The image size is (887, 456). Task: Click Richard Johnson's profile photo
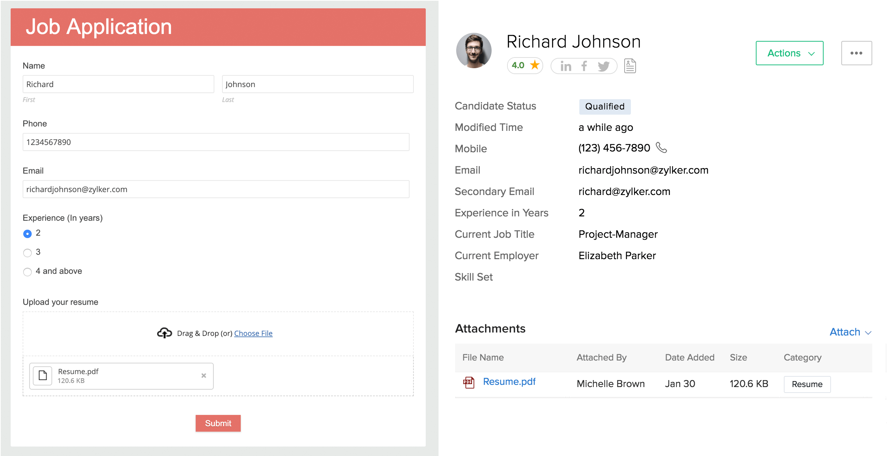click(x=474, y=51)
